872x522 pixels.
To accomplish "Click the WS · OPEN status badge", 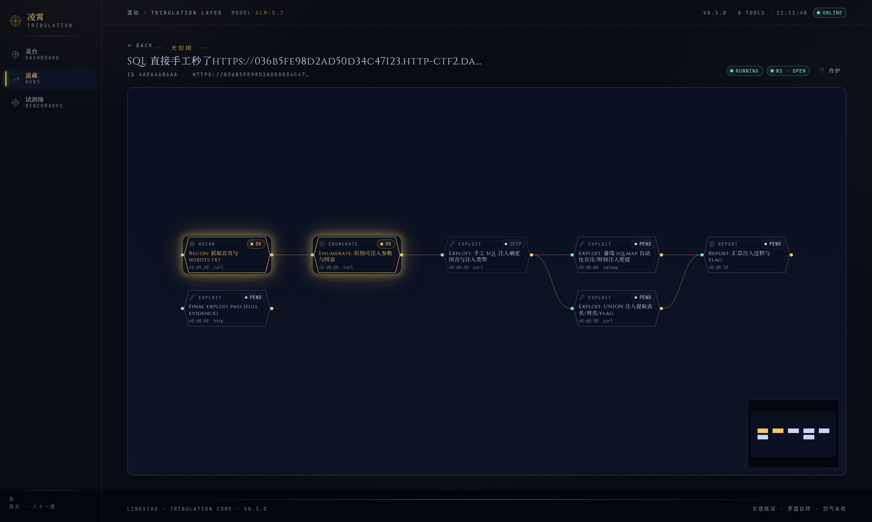I will tap(788, 71).
